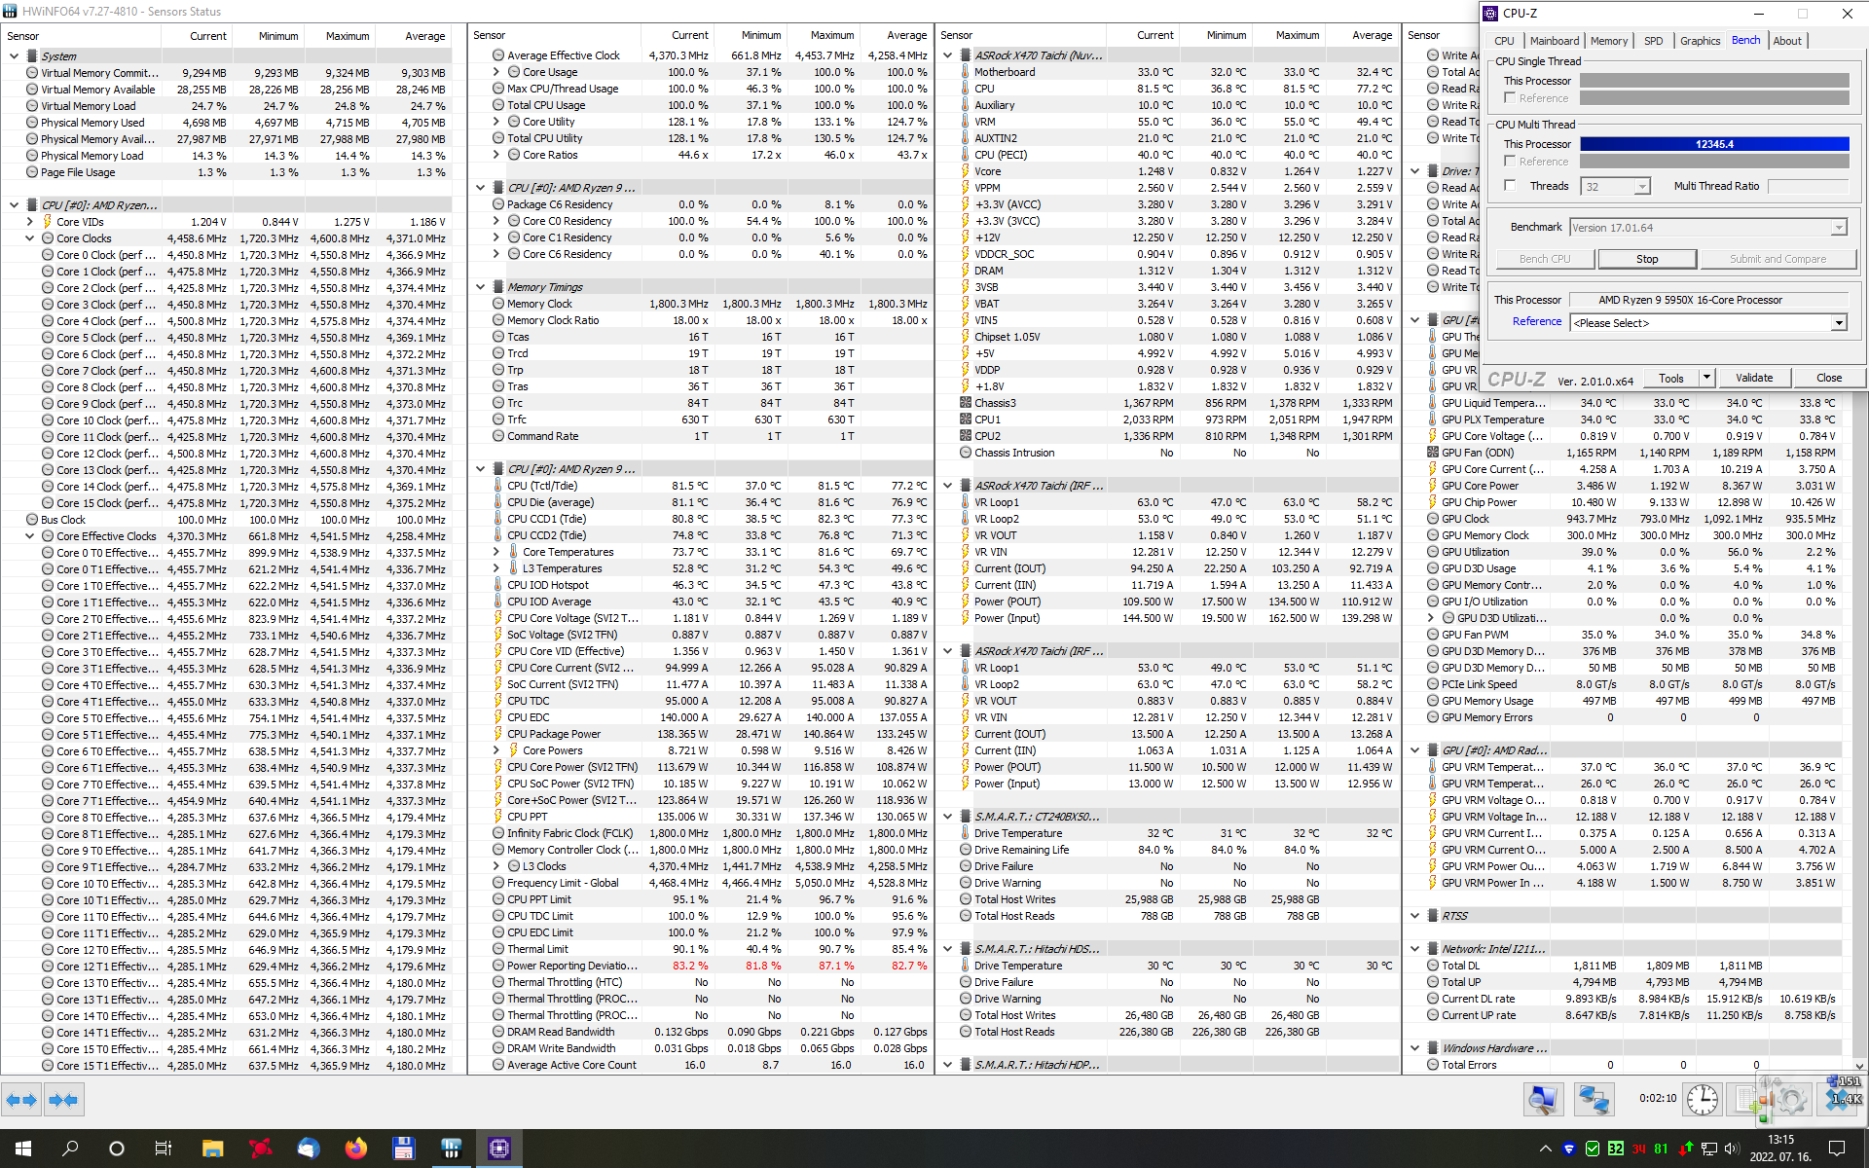Expand the Core Temperatures row

(x=496, y=552)
